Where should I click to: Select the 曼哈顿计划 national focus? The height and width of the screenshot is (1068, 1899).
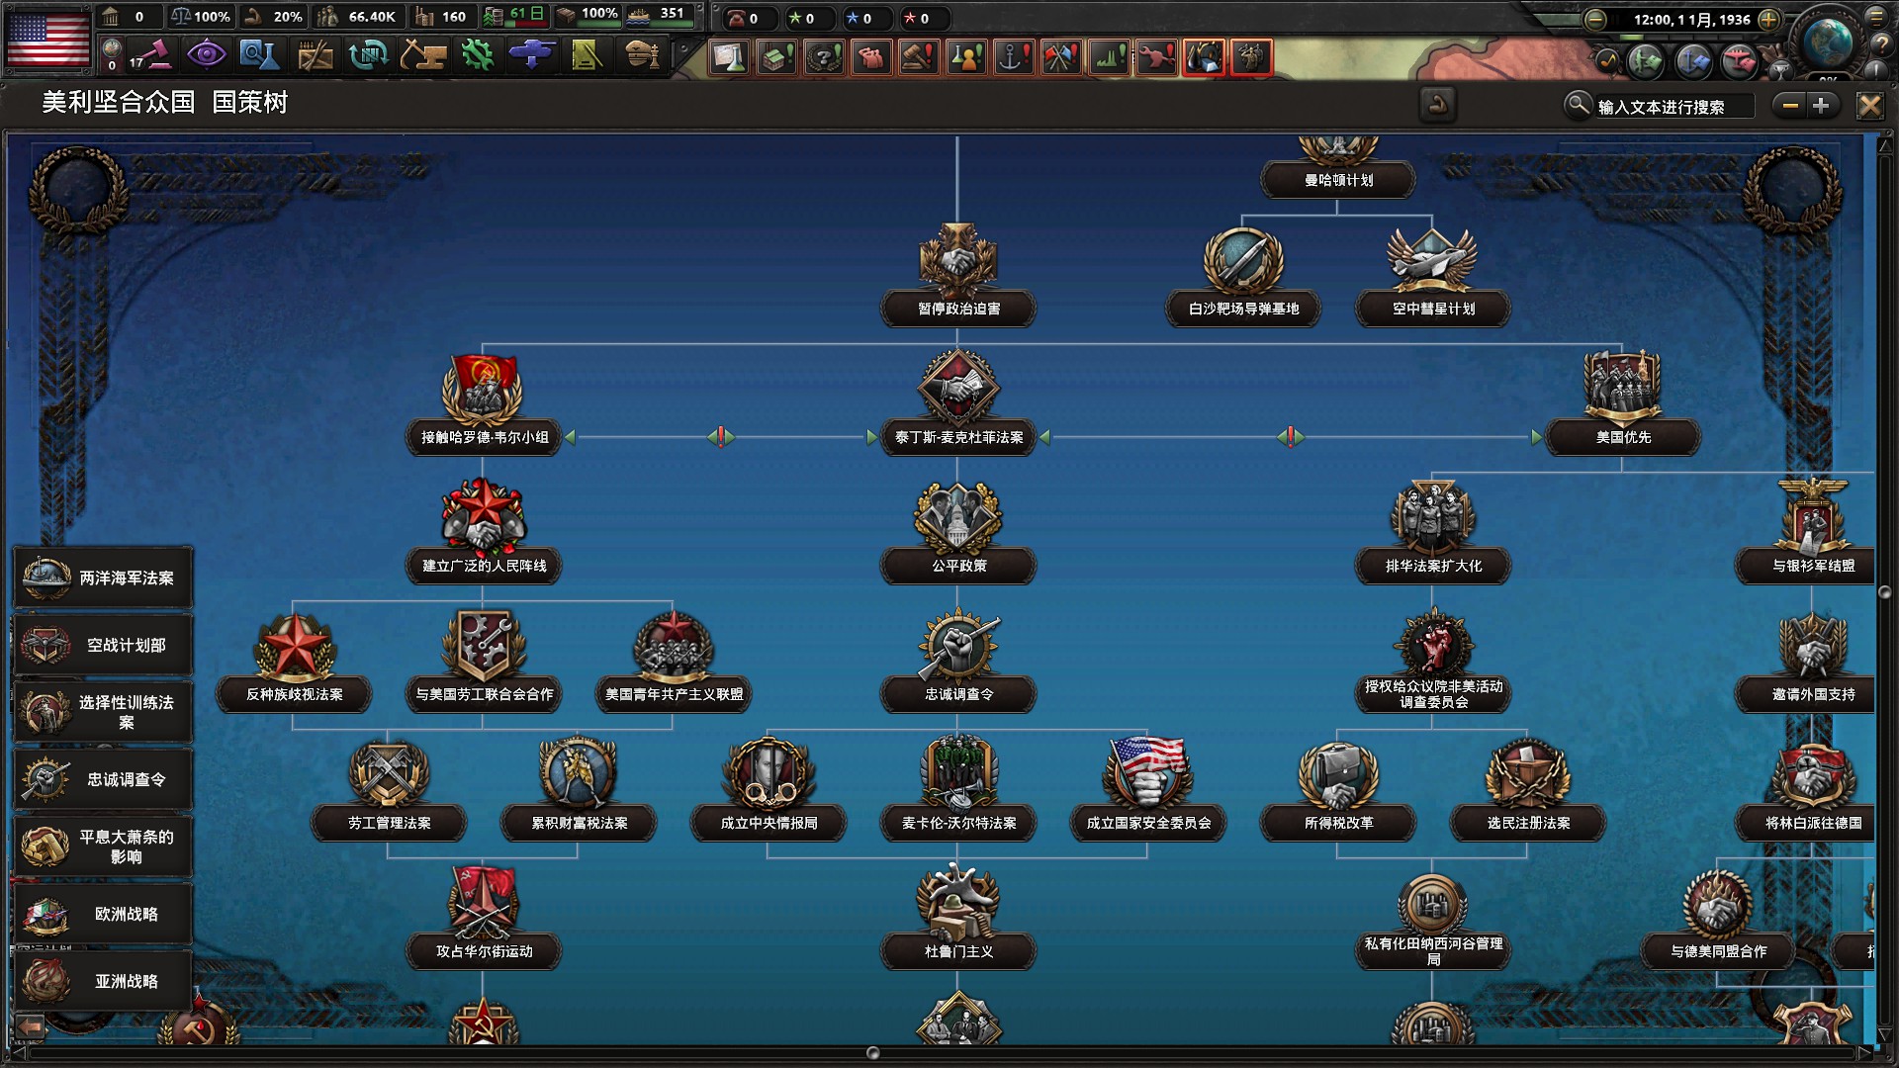1338,180
